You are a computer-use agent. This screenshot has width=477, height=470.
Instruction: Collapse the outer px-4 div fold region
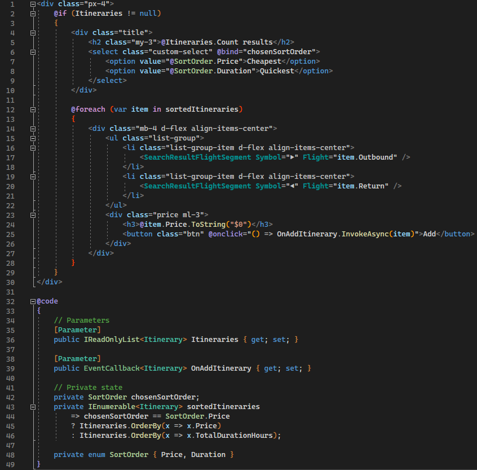tap(33, 3)
